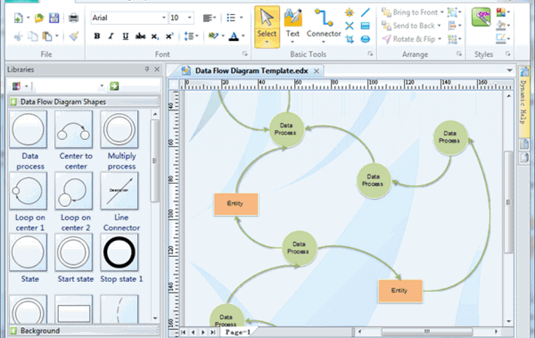Open the Dynamic Help side tab
This screenshot has width=535, height=338.
click(x=524, y=102)
